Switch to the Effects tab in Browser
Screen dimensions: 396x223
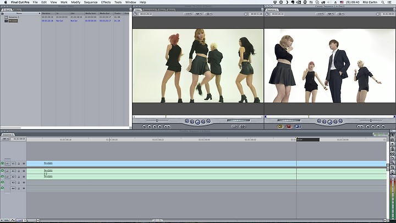point(17,10)
